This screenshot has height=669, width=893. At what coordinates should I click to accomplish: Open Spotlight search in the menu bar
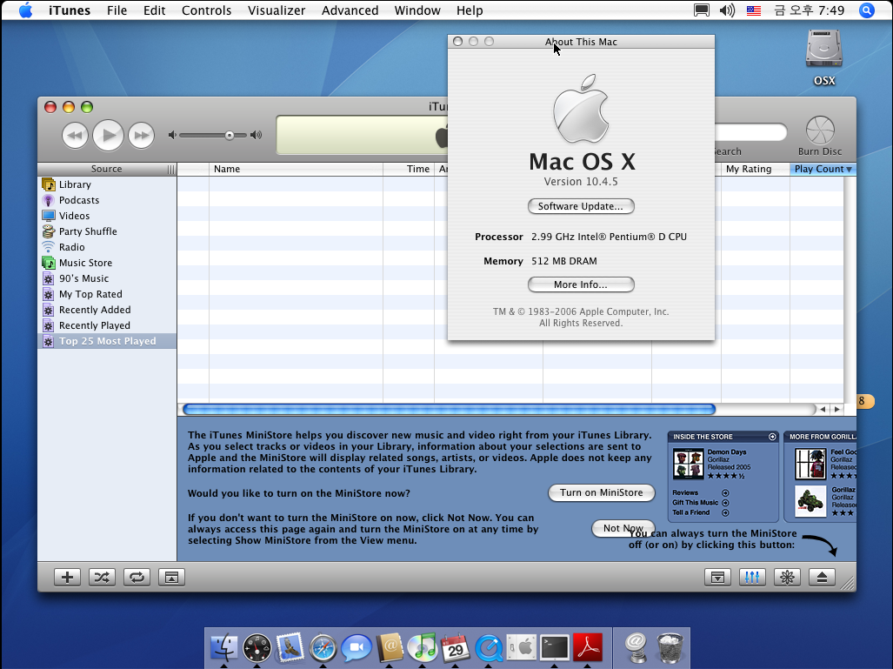[866, 10]
